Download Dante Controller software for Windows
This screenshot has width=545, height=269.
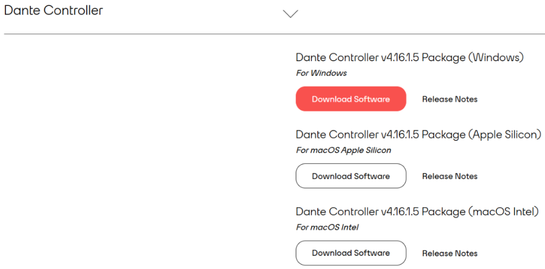pyautogui.click(x=351, y=99)
